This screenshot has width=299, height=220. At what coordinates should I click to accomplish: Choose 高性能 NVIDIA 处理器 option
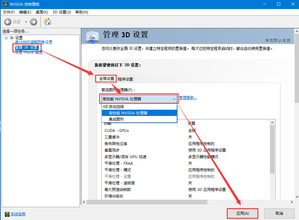click(139, 113)
